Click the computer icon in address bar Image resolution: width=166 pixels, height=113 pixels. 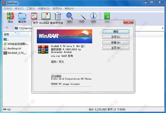pos(16,28)
